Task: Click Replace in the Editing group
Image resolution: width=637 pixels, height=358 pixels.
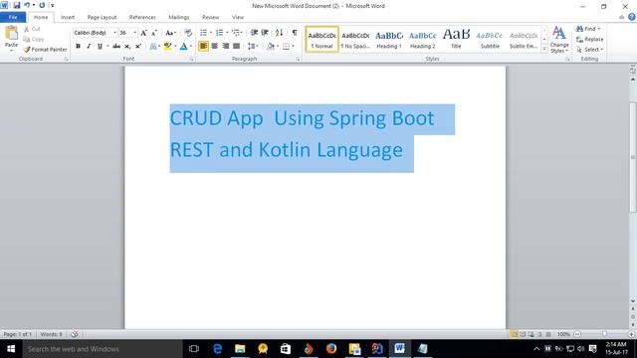Action: pos(590,39)
